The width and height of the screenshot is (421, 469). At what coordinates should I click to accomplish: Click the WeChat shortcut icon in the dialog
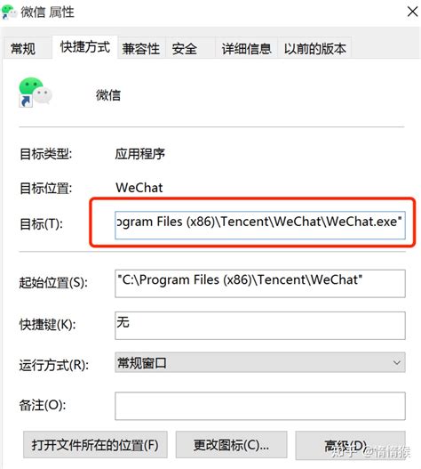point(36,93)
